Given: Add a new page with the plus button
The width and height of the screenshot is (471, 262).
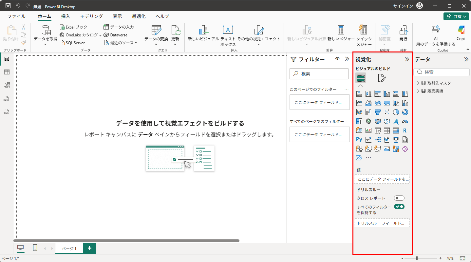Looking at the screenshot, I should [89, 248].
